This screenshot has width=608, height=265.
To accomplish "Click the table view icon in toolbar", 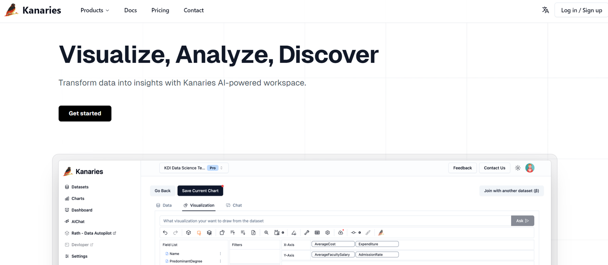I will [x=317, y=233].
